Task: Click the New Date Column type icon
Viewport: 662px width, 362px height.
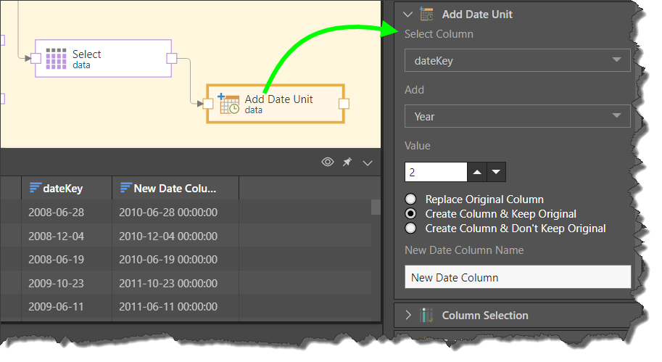Action: pyautogui.click(x=125, y=188)
